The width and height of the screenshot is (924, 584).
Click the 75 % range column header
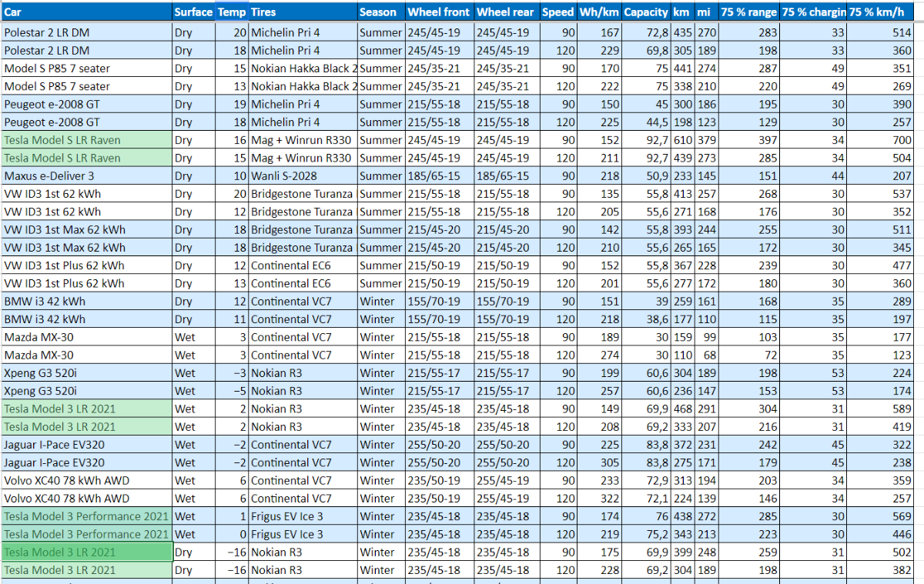point(748,12)
